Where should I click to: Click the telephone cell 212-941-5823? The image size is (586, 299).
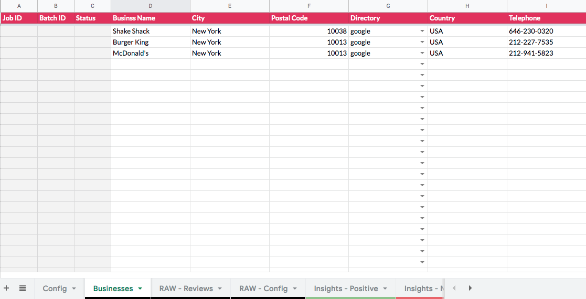point(531,54)
